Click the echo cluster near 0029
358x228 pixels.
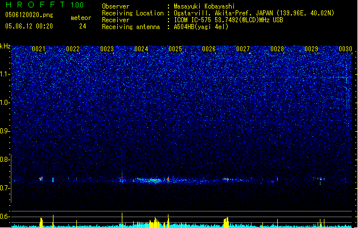[319, 180]
